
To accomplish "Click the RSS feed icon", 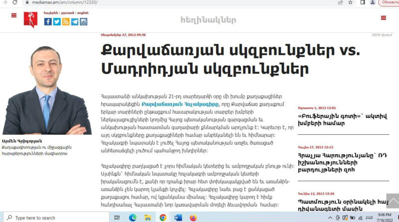I will (66, 21).
